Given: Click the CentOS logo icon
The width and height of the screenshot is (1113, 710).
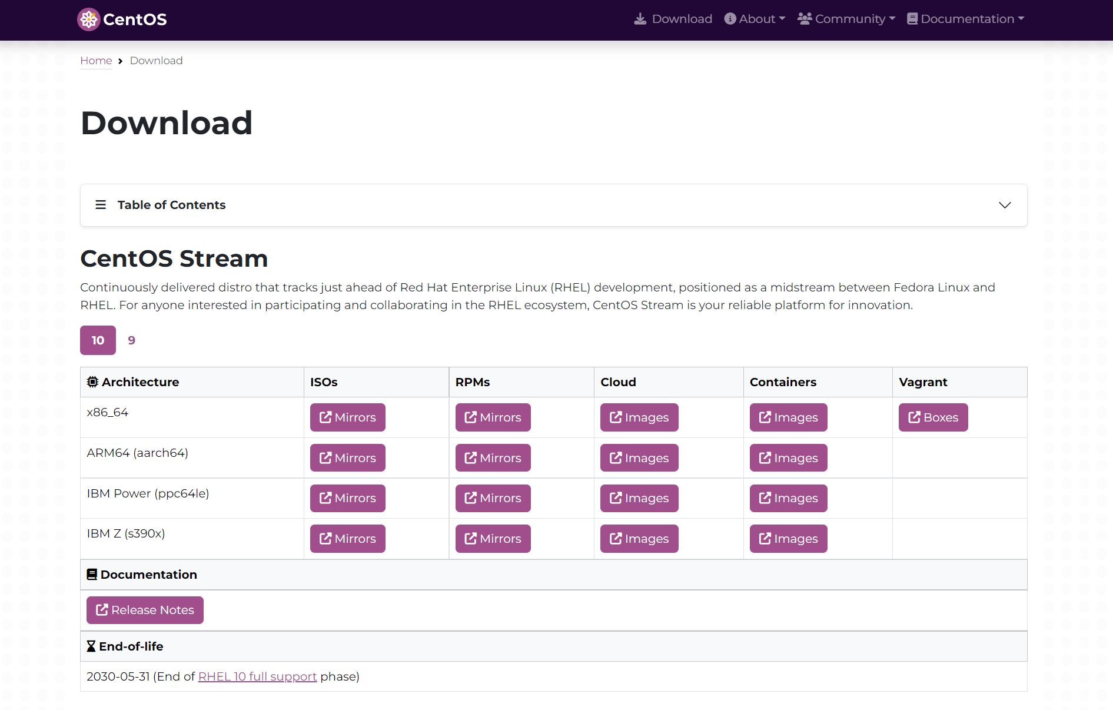Looking at the screenshot, I should 88,19.
